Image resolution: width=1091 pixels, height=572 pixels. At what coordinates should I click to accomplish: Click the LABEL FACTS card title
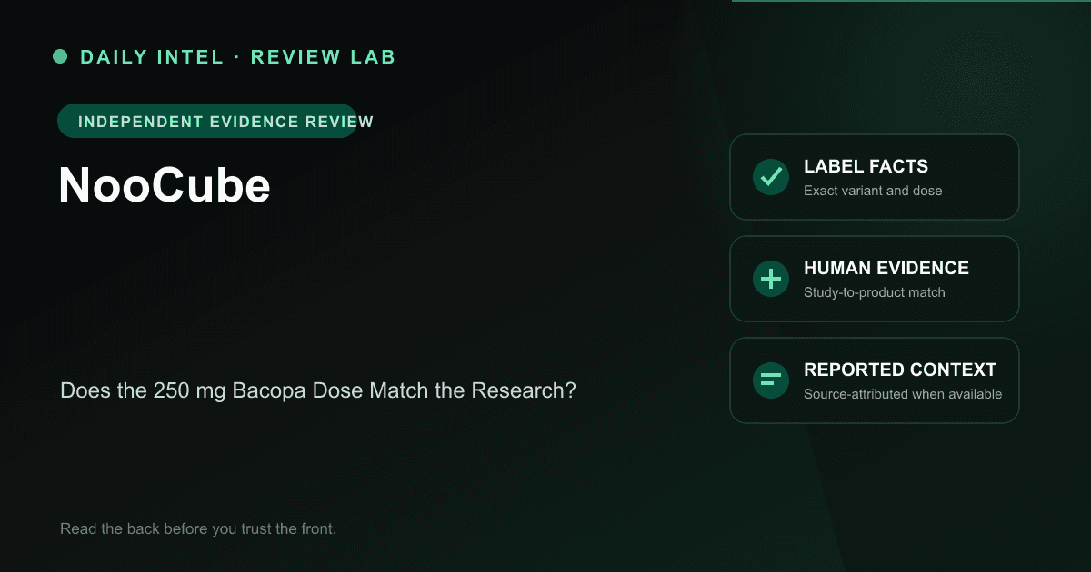866,167
